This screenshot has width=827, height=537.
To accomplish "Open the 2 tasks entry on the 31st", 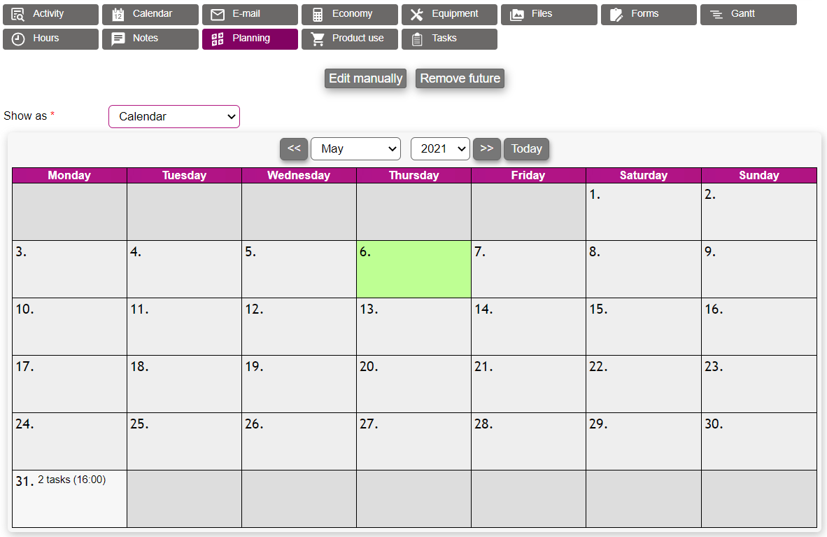I will pos(72,480).
